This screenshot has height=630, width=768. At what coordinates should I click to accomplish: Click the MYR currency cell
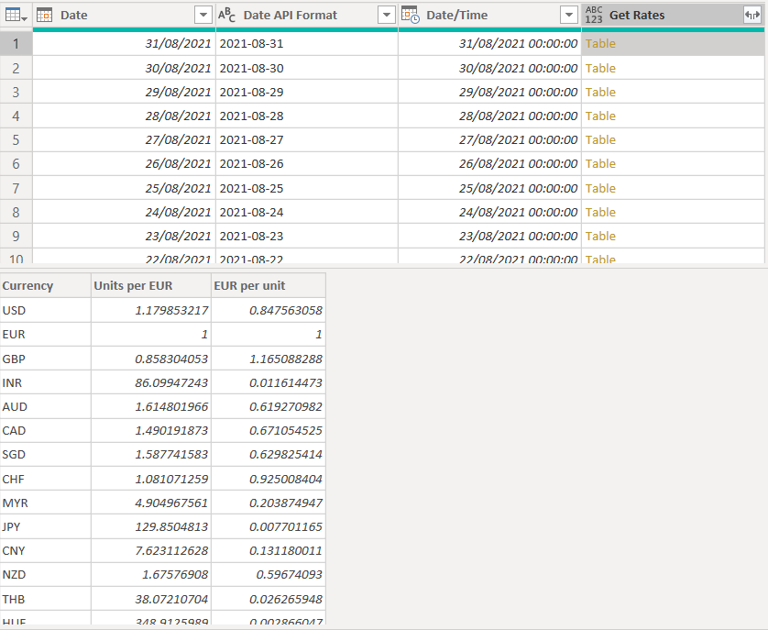46,503
